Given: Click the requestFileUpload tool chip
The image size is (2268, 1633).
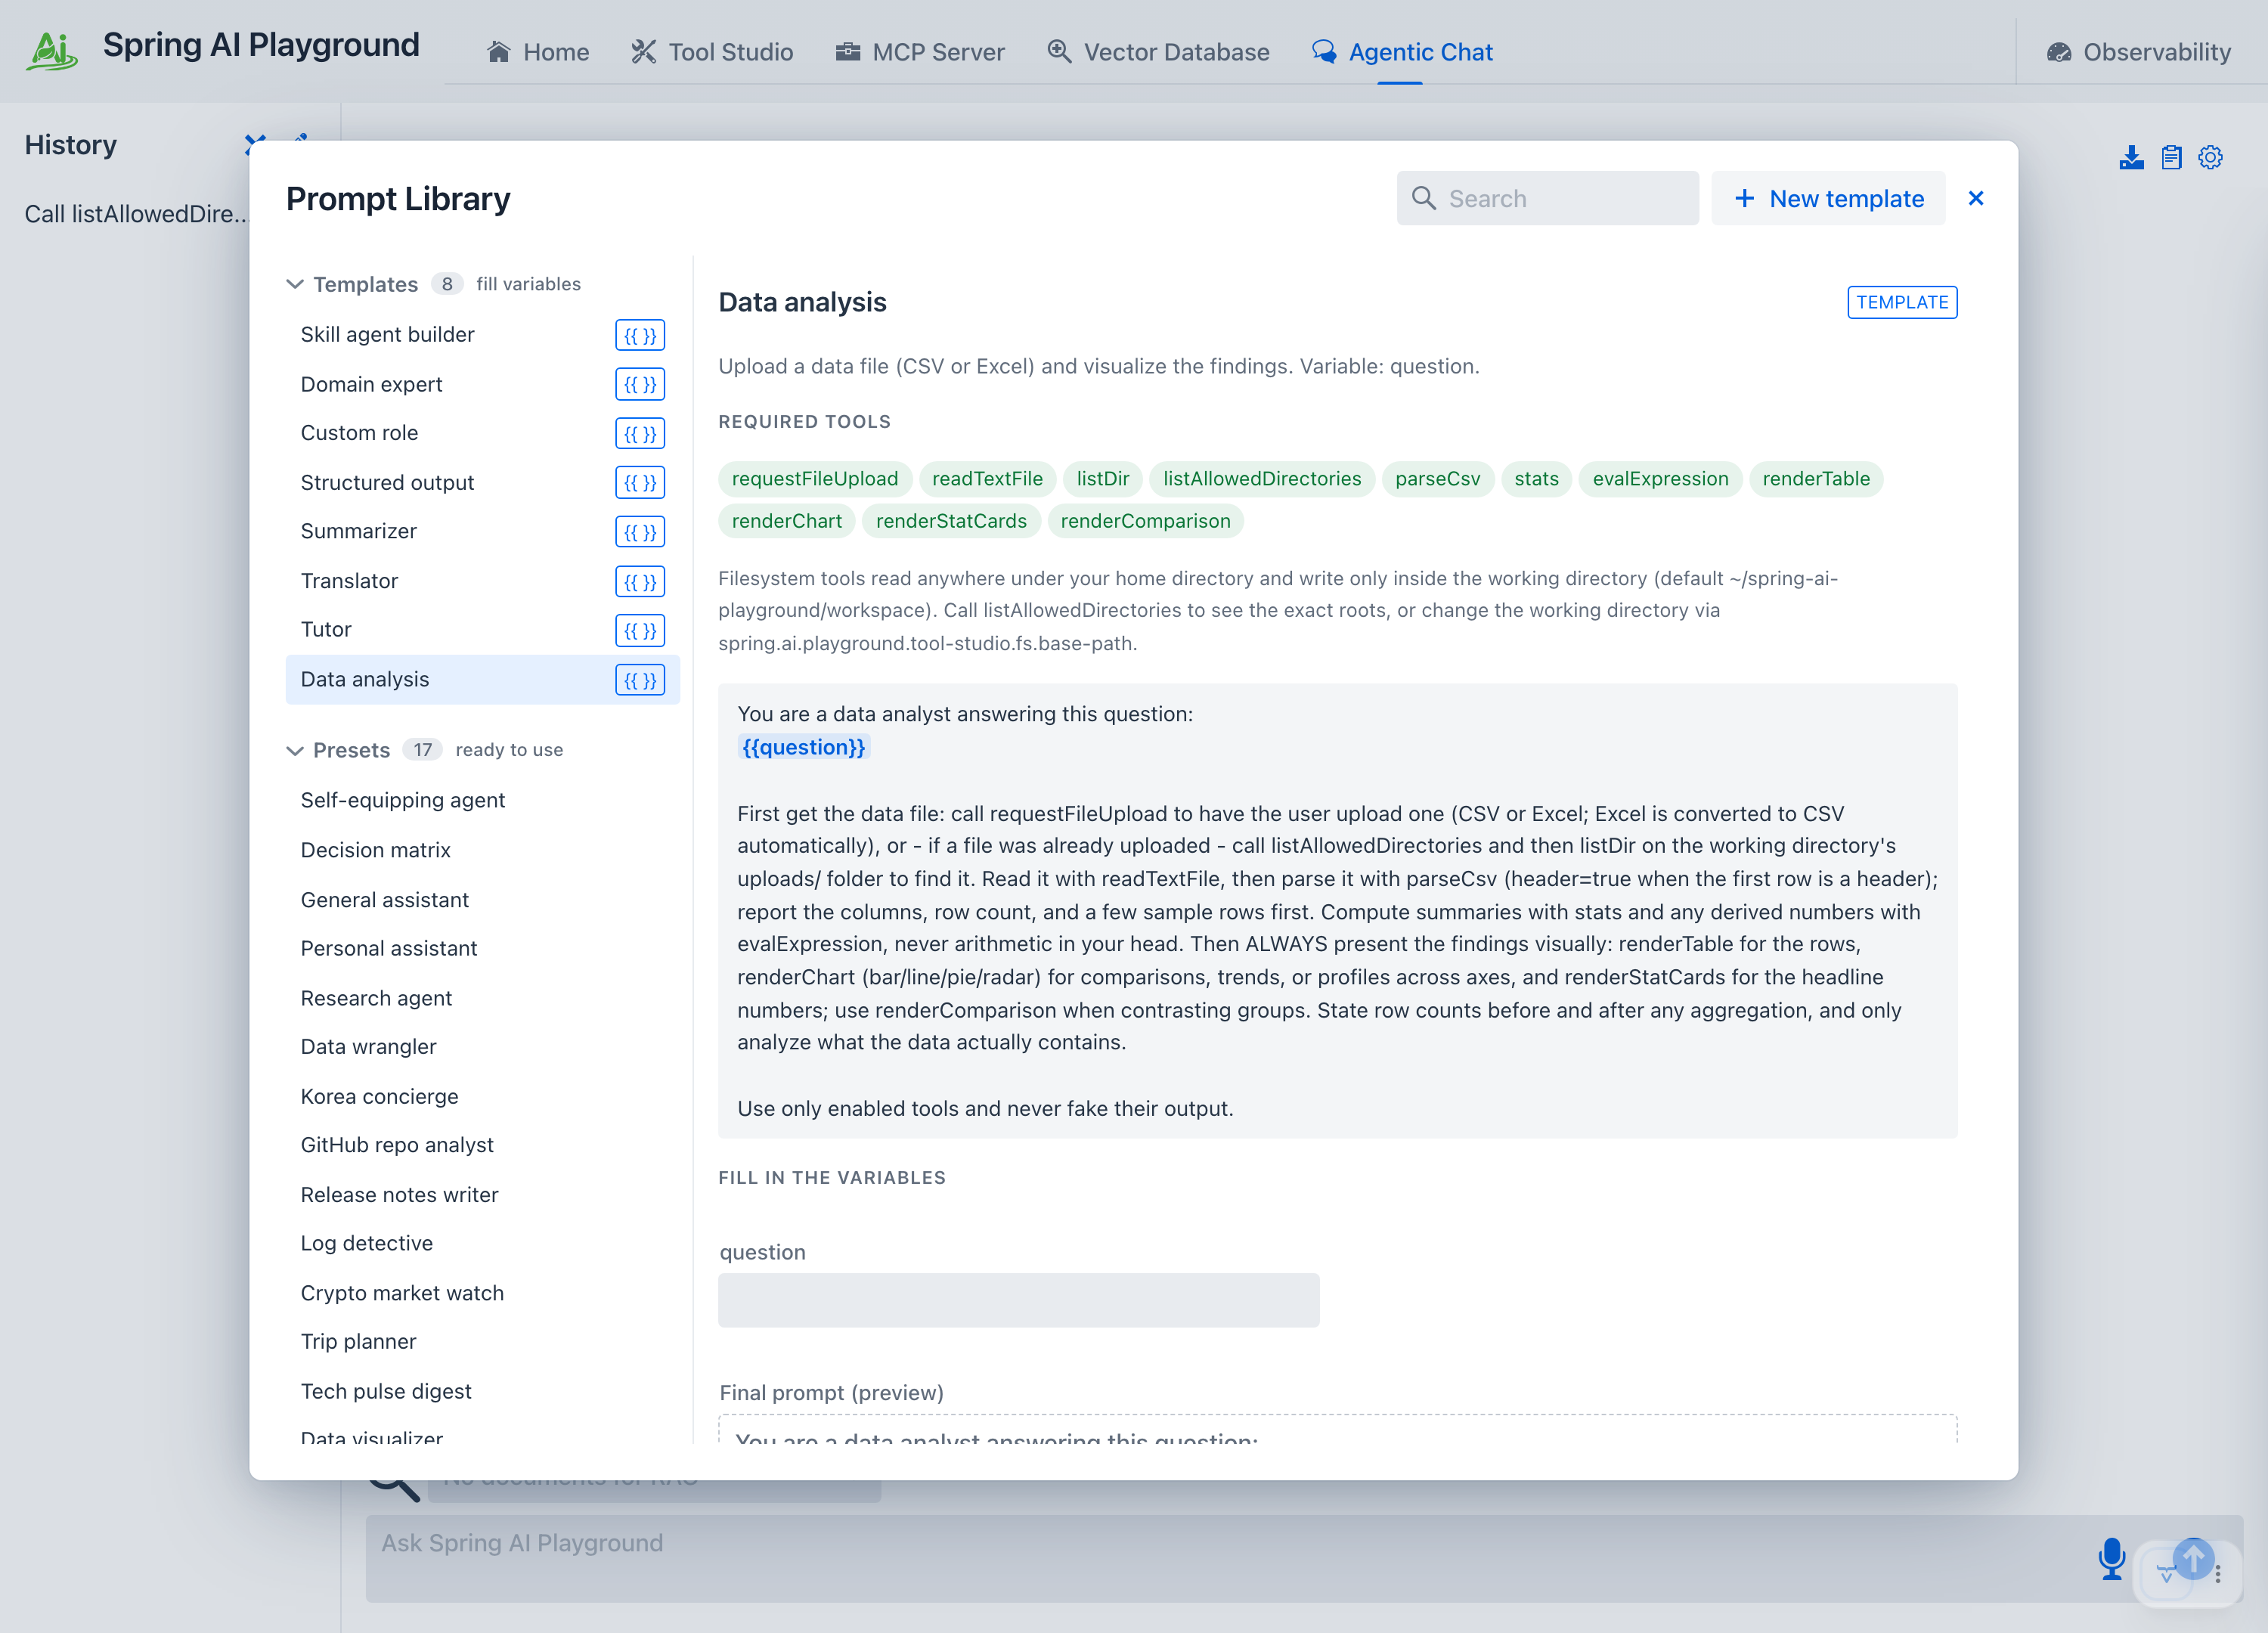Looking at the screenshot, I should (x=814, y=479).
